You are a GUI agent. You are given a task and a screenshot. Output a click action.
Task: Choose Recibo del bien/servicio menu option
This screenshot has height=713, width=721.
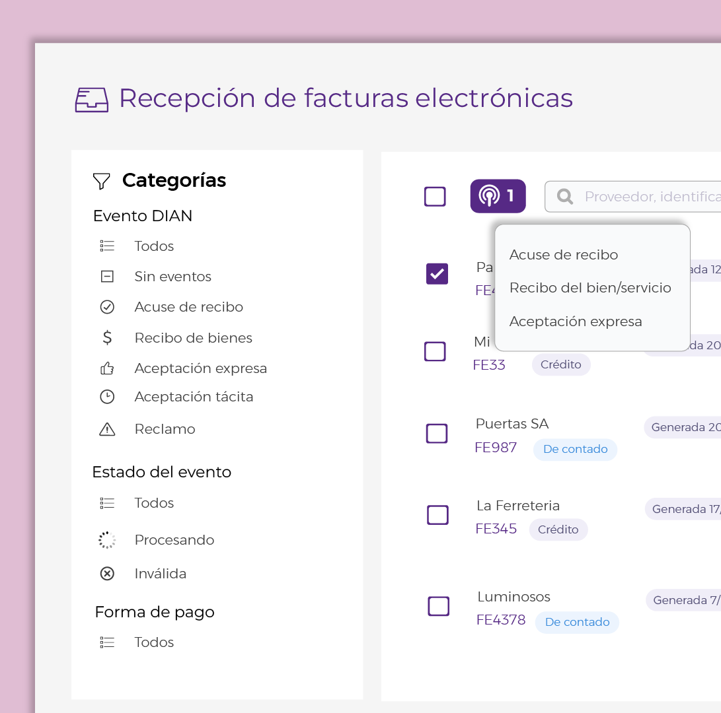click(x=590, y=288)
